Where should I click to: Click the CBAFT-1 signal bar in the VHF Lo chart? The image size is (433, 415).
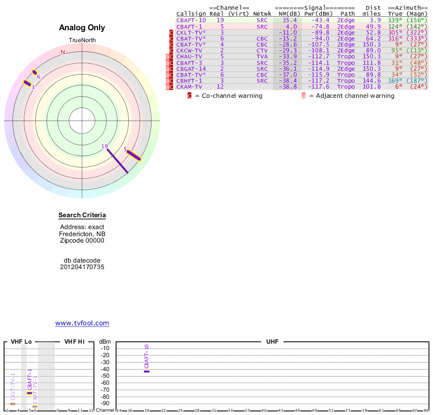[30, 393]
